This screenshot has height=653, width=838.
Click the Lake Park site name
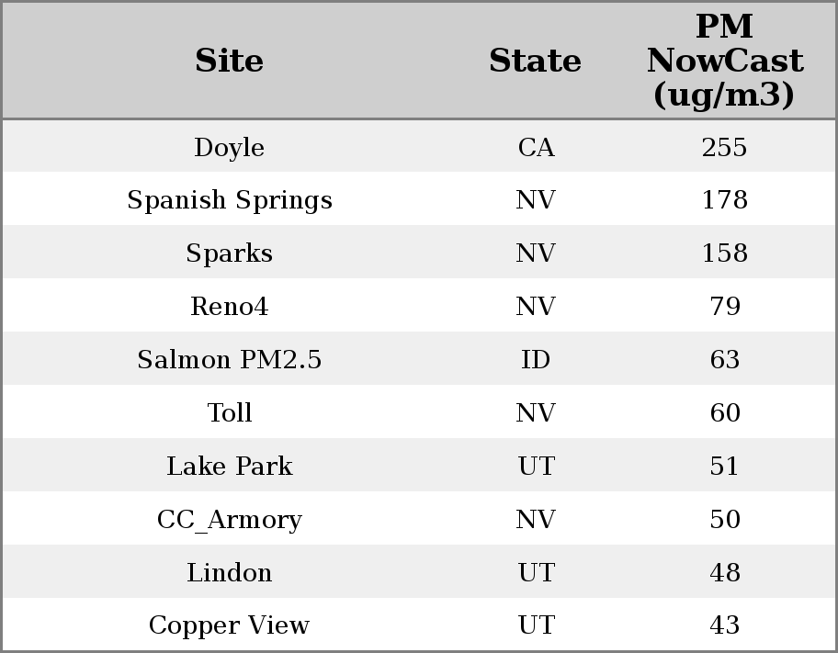[x=229, y=467]
